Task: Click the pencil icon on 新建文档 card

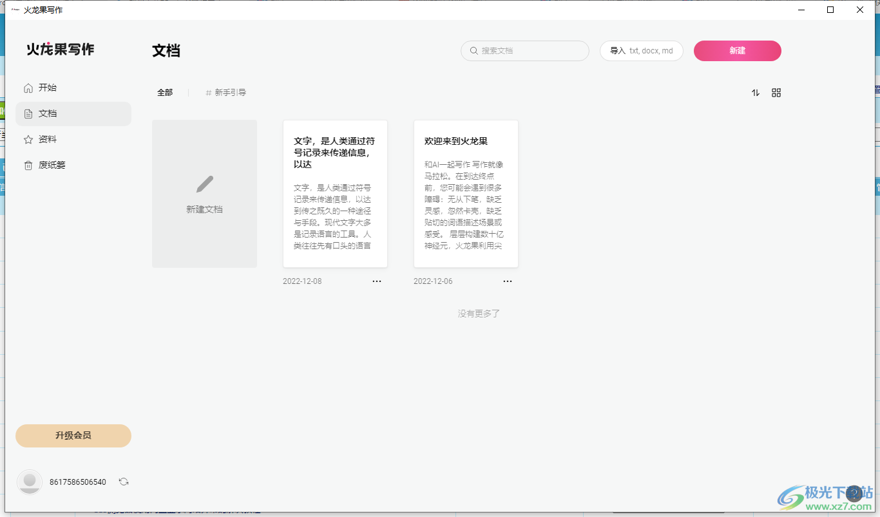Action: click(205, 185)
